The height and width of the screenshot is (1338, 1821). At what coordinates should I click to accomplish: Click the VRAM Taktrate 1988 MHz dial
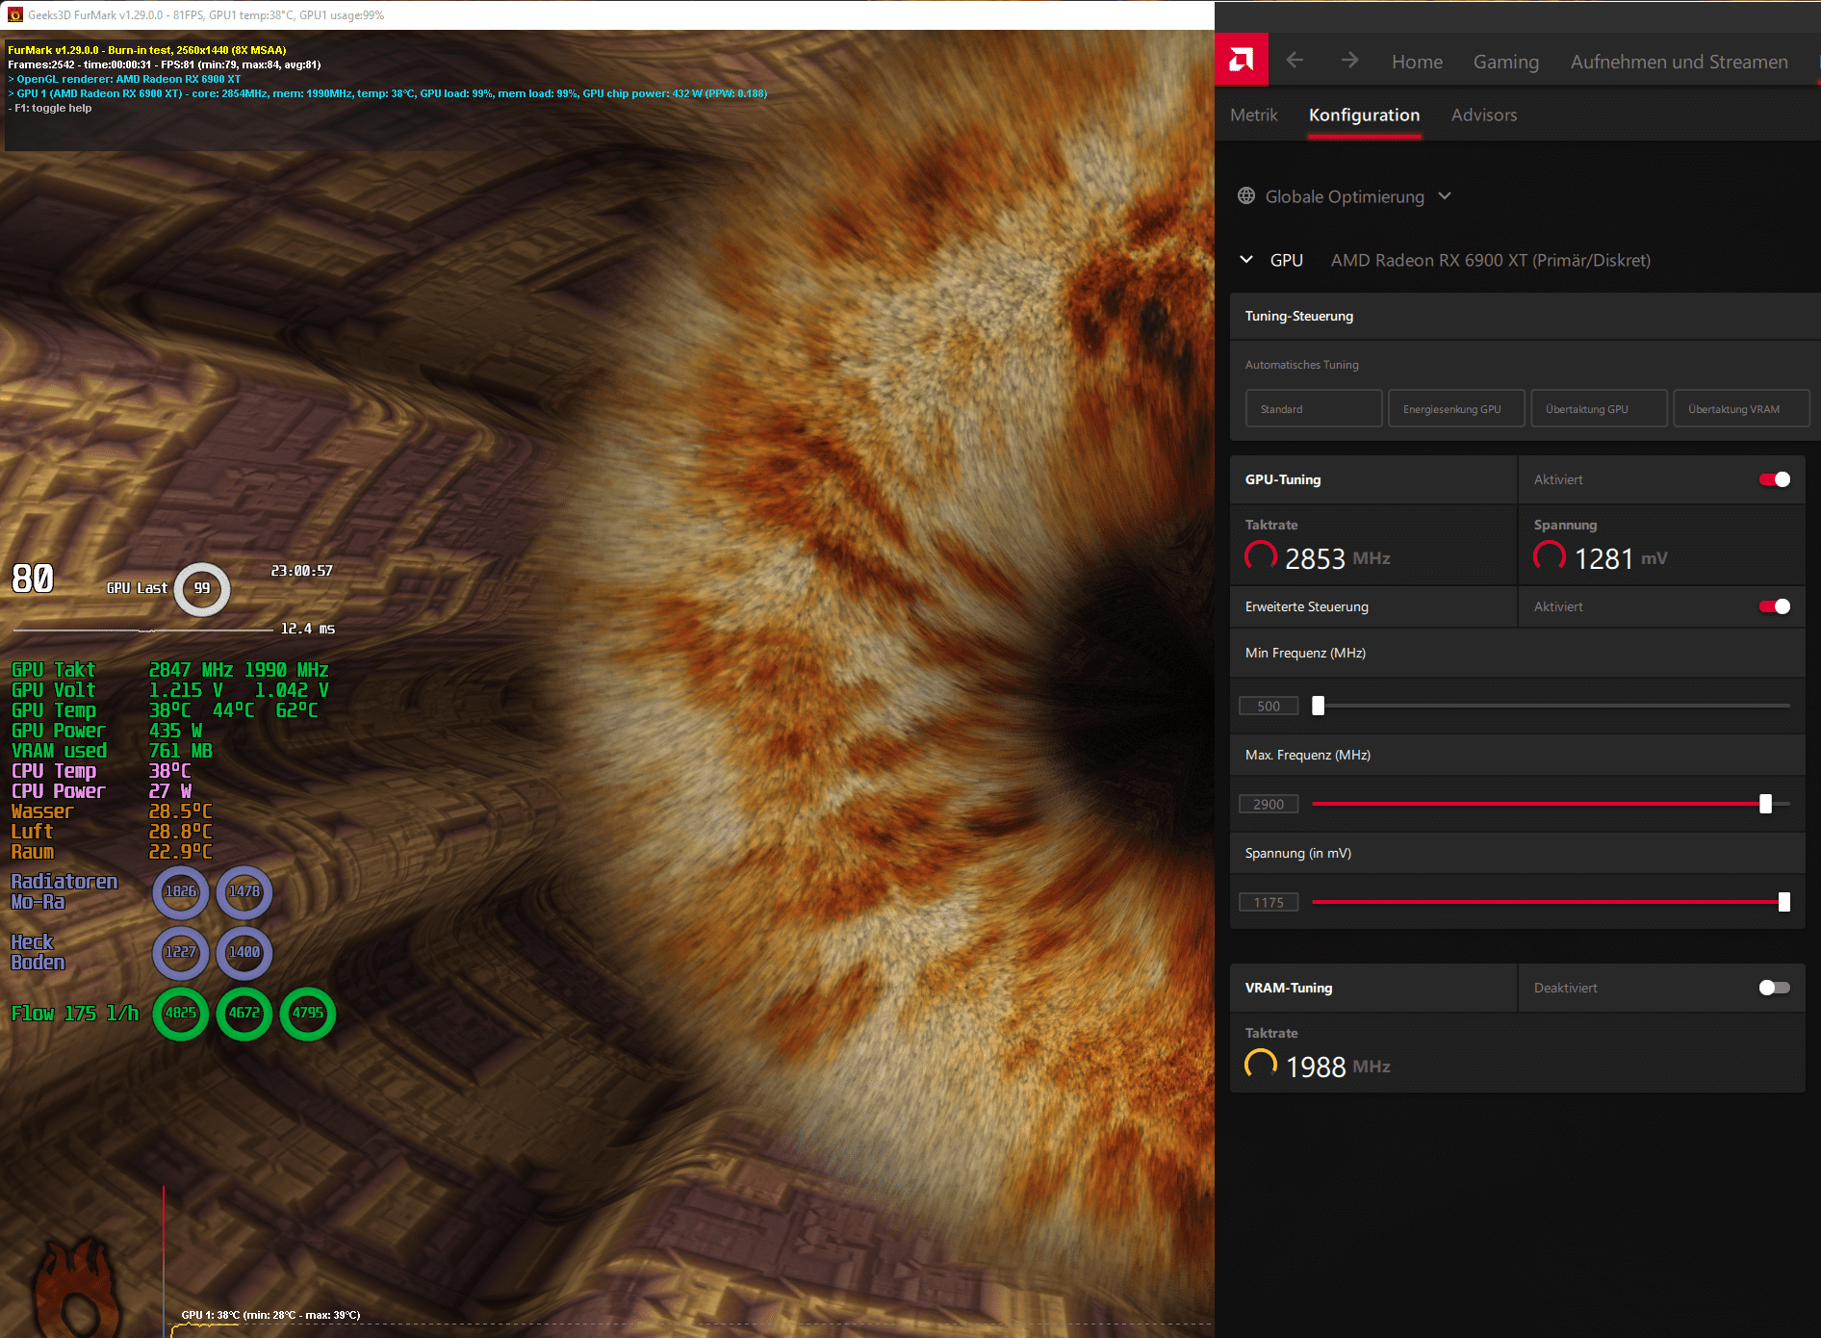point(1261,1065)
